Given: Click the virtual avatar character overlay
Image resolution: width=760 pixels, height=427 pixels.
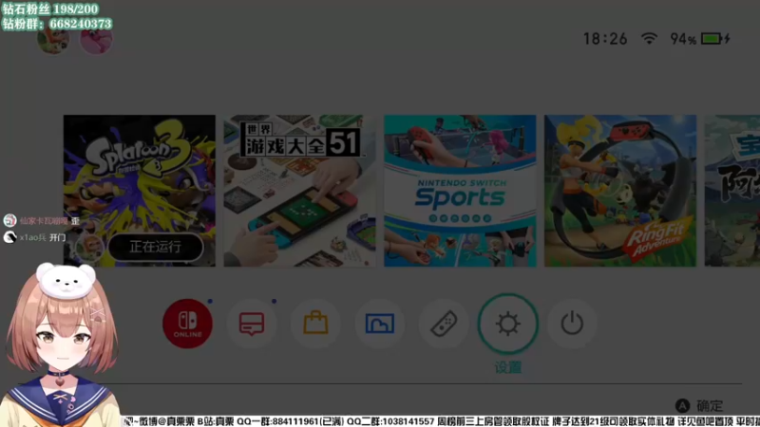Looking at the screenshot, I should (61, 344).
